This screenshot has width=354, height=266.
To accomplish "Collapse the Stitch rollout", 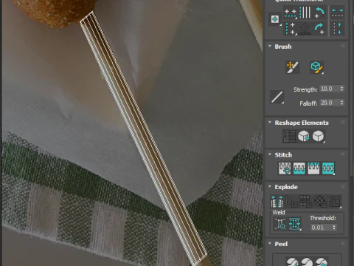I will click(x=270, y=154).
